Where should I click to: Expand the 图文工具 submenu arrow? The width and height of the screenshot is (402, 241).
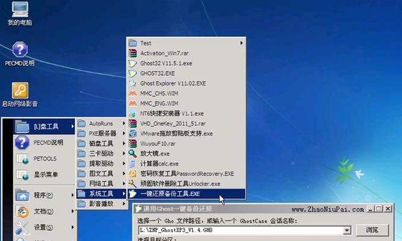124,174
